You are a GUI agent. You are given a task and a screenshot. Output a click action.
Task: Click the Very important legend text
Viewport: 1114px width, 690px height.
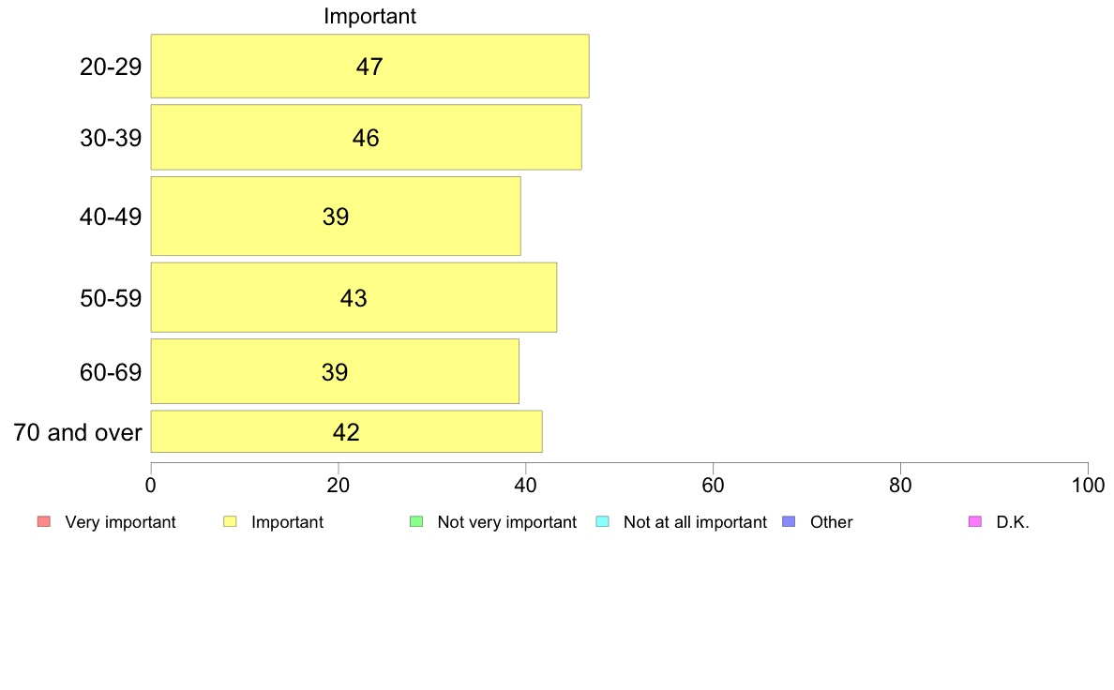pos(120,522)
